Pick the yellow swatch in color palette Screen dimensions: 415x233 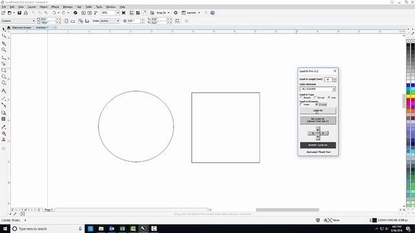[x=409, y=96]
